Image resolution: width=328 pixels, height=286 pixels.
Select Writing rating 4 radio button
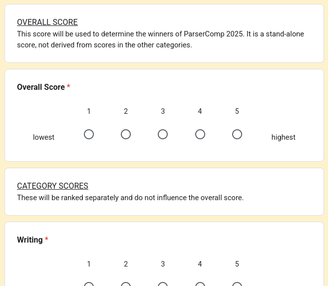pyautogui.click(x=200, y=285)
